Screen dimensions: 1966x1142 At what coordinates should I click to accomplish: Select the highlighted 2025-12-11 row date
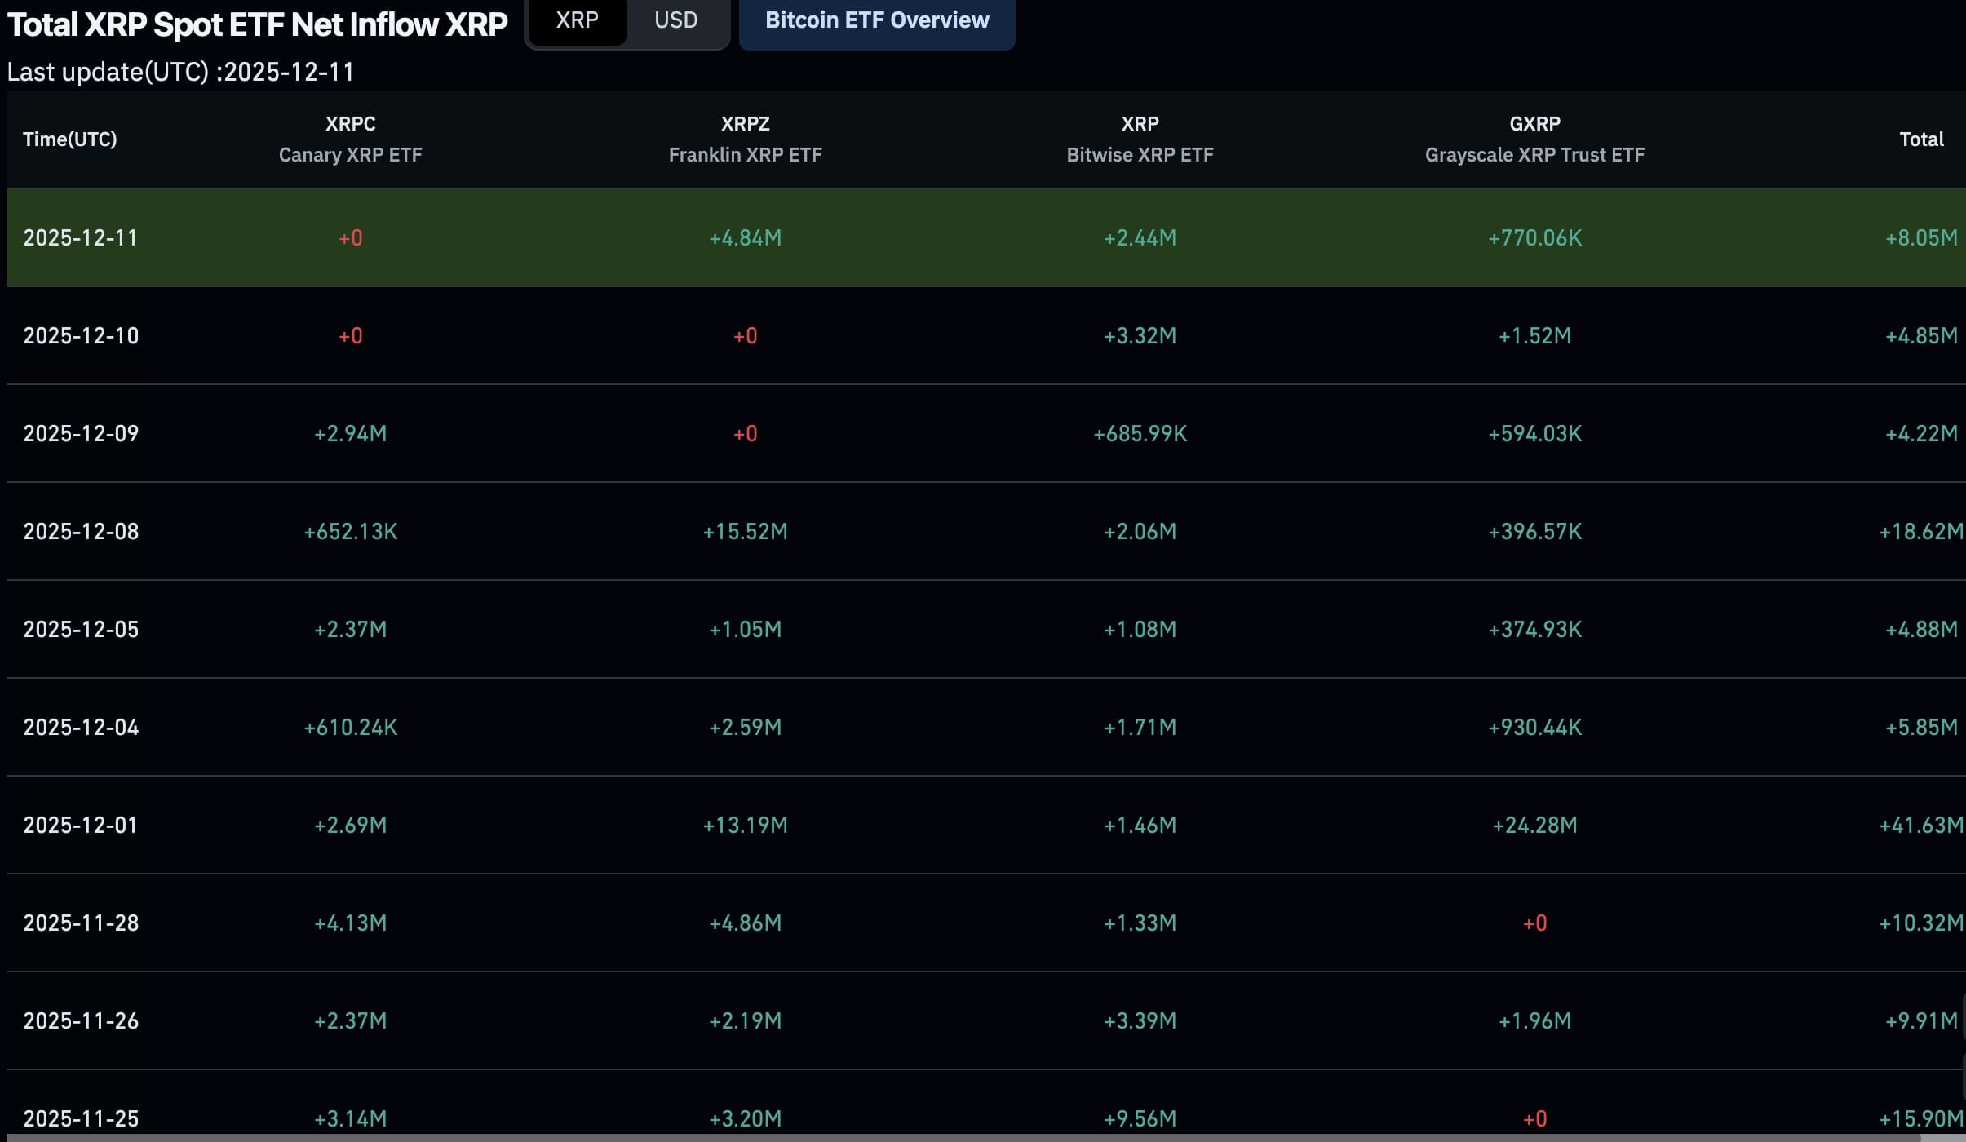click(80, 237)
